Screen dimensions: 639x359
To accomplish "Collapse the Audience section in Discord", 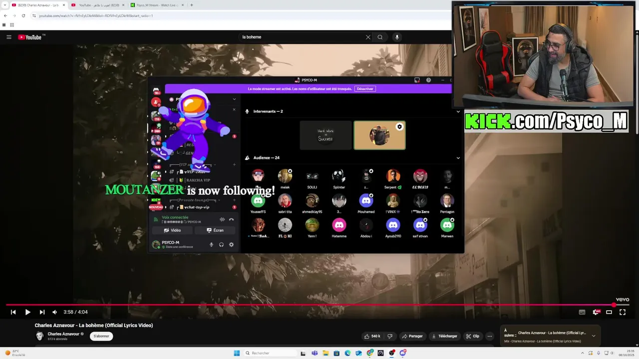I will click(x=458, y=158).
